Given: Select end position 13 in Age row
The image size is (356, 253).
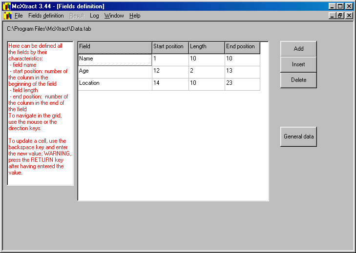Looking at the screenshot, I should [x=243, y=72].
